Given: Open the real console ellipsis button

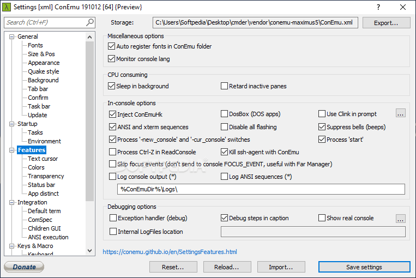Looking at the screenshot, I should tap(400, 219).
